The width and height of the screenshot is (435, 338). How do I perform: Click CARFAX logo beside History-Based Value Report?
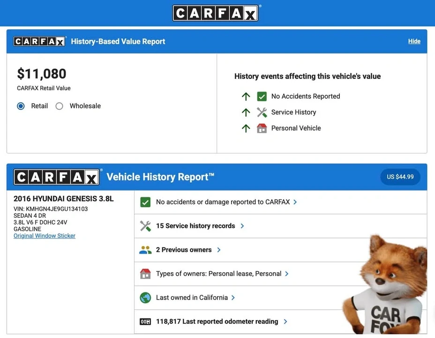[x=39, y=41]
